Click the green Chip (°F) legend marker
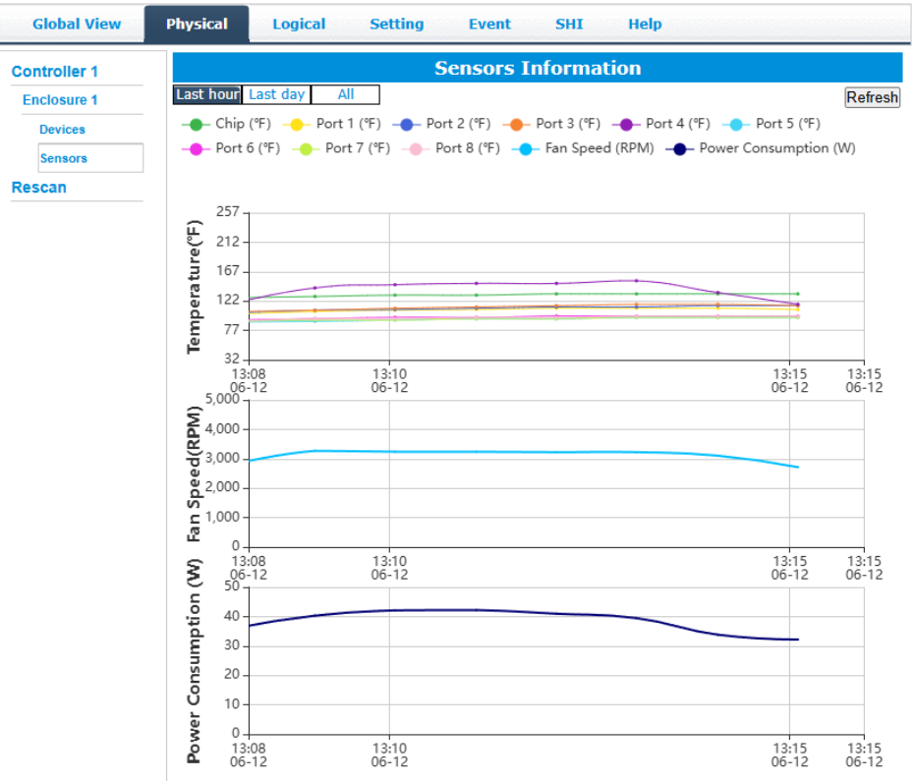 (x=198, y=124)
